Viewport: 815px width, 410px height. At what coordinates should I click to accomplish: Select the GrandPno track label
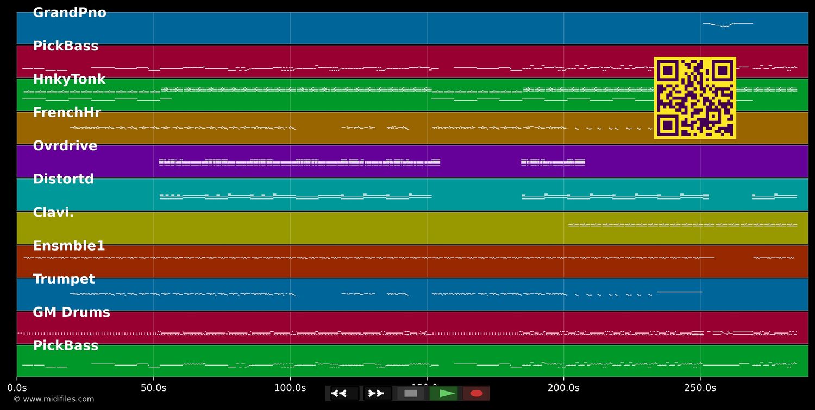70,13
